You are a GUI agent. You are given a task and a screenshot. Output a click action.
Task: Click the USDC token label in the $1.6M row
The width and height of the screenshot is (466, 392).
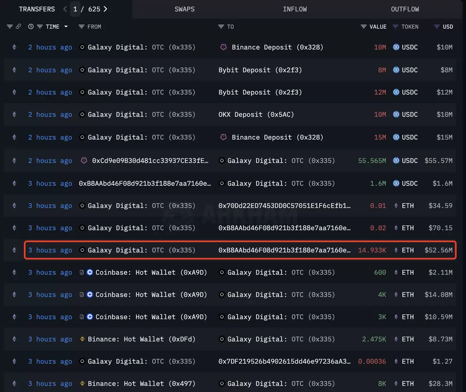pyautogui.click(x=410, y=183)
